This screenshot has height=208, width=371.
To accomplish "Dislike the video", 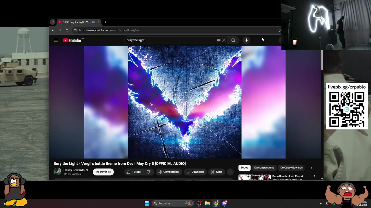I will coord(148,172).
